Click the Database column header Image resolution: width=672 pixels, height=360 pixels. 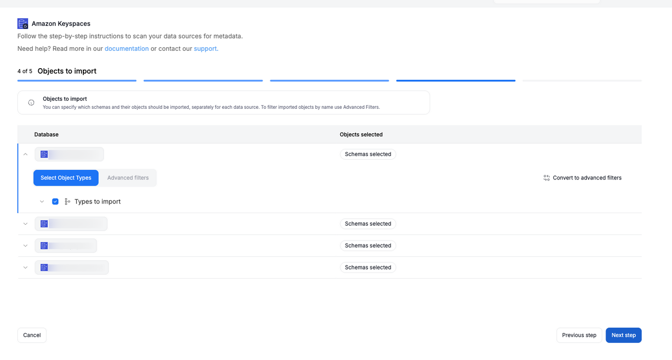coord(46,135)
